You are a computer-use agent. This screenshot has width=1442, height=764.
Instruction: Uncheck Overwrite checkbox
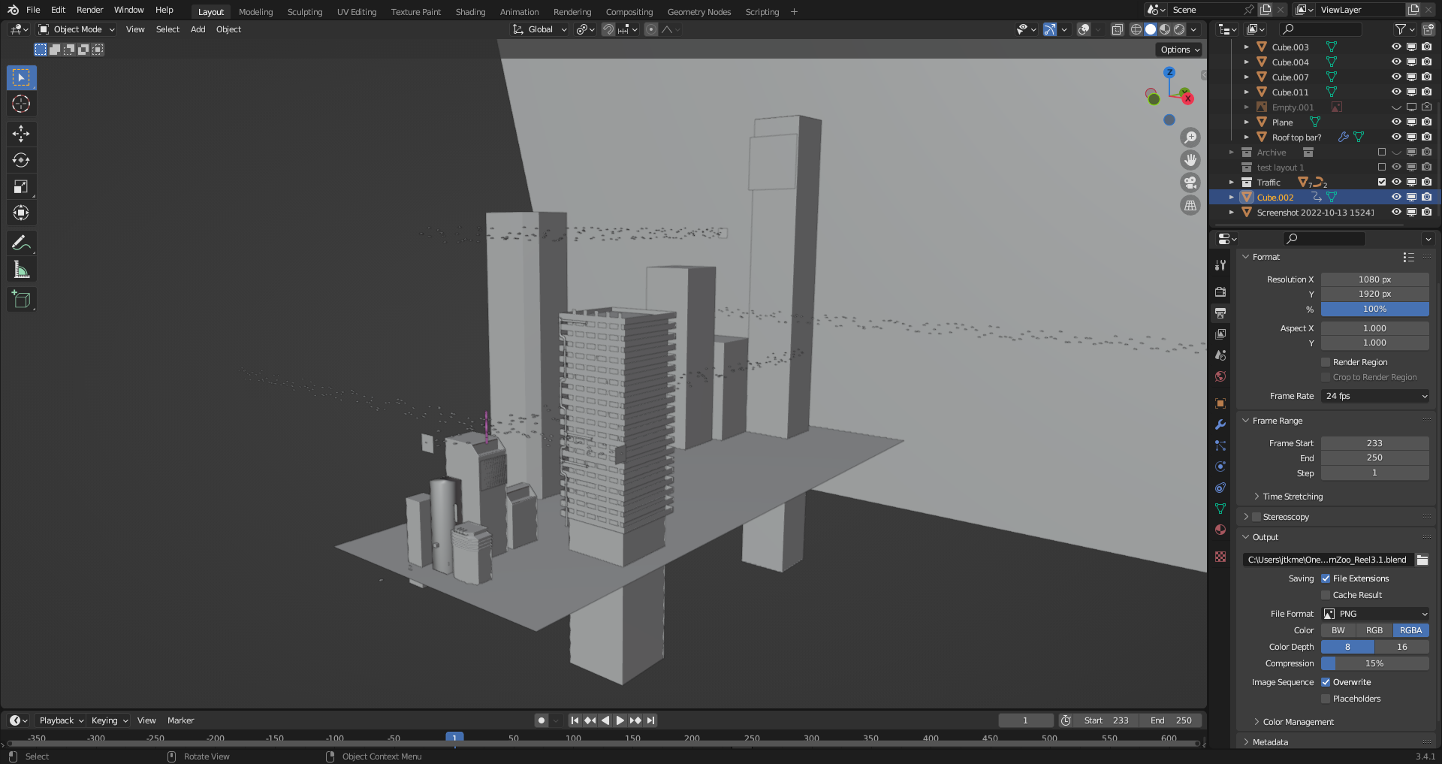1326,682
